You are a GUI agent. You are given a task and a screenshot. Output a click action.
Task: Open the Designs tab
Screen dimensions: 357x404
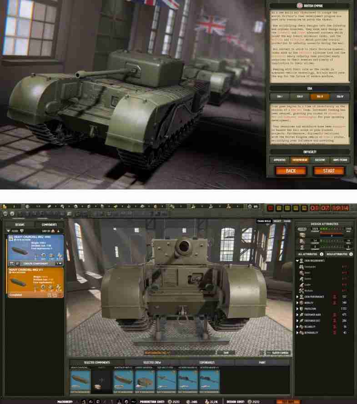pyautogui.click(x=20, y=224)
